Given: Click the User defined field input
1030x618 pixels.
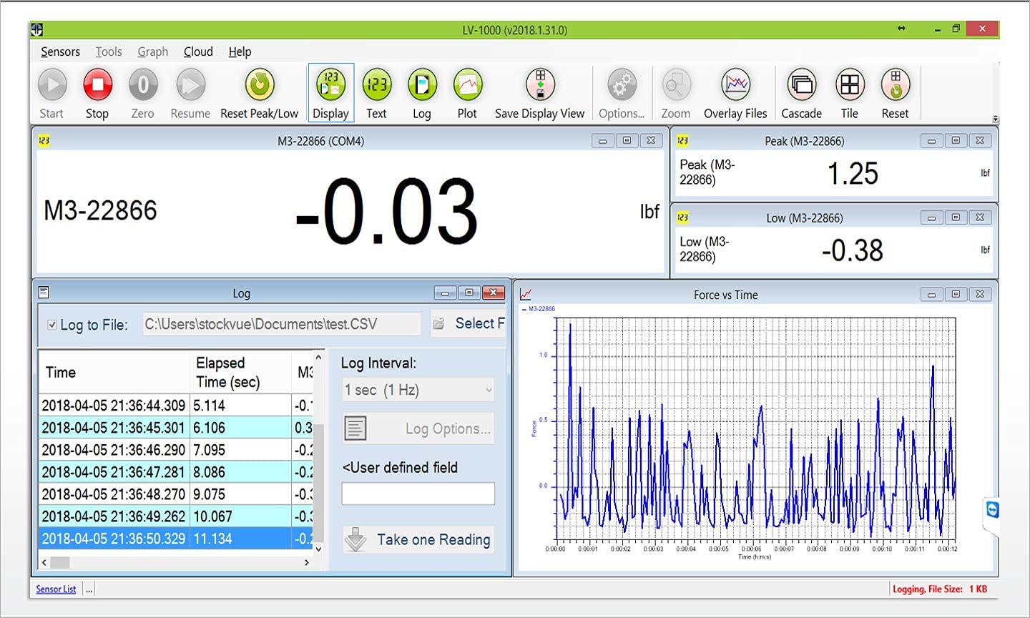Looking at the screenshot, I should pos(418,494).
